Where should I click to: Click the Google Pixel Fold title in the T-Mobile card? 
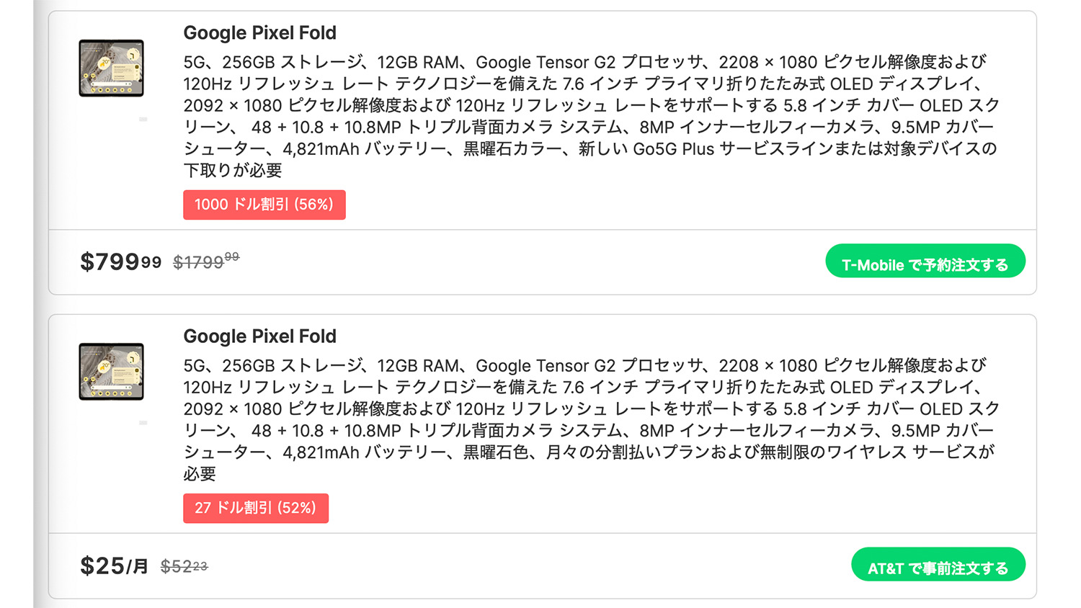(259, 33)
